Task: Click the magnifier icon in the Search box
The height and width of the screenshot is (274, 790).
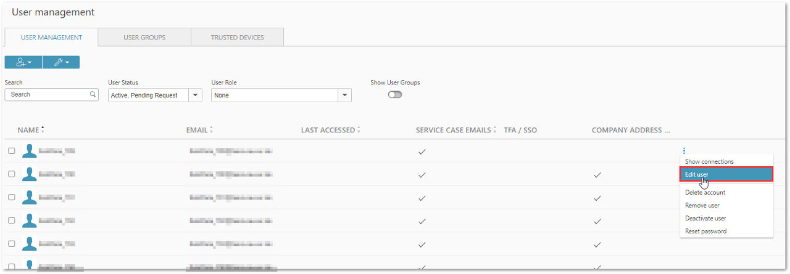Action: (93, 95)
